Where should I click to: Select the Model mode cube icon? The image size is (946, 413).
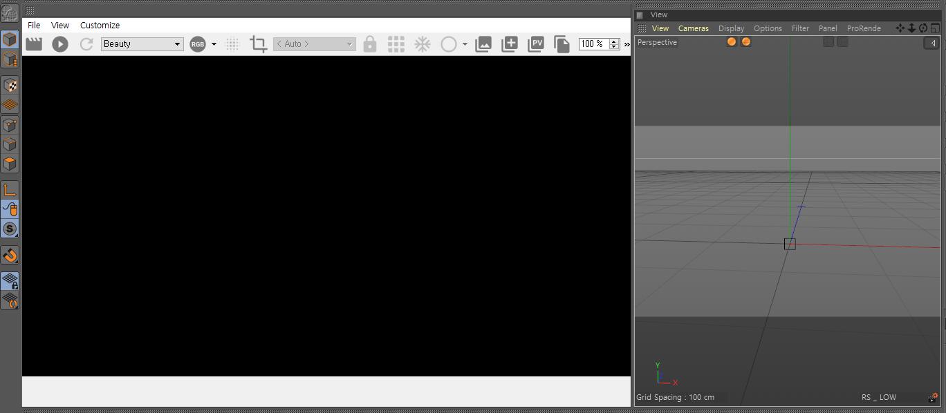[x=10, y=39]
